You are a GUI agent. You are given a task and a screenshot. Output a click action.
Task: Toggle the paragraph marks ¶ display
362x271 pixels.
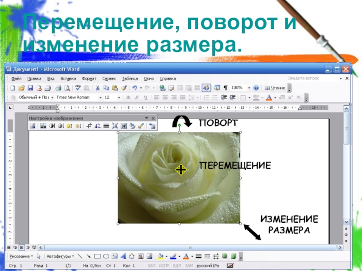tap(225, 88)
